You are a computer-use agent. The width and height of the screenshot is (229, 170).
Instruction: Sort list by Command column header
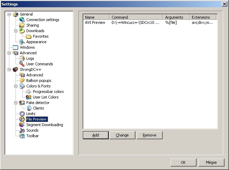coord(136,17)
